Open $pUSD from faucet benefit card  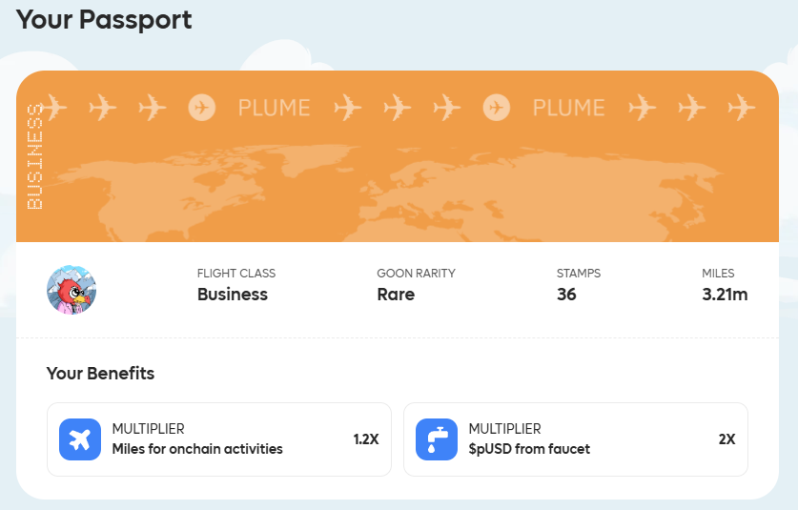576,439
